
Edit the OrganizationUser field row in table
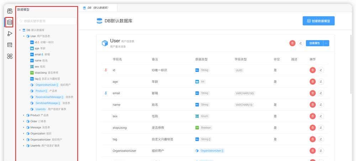point(321,151)
